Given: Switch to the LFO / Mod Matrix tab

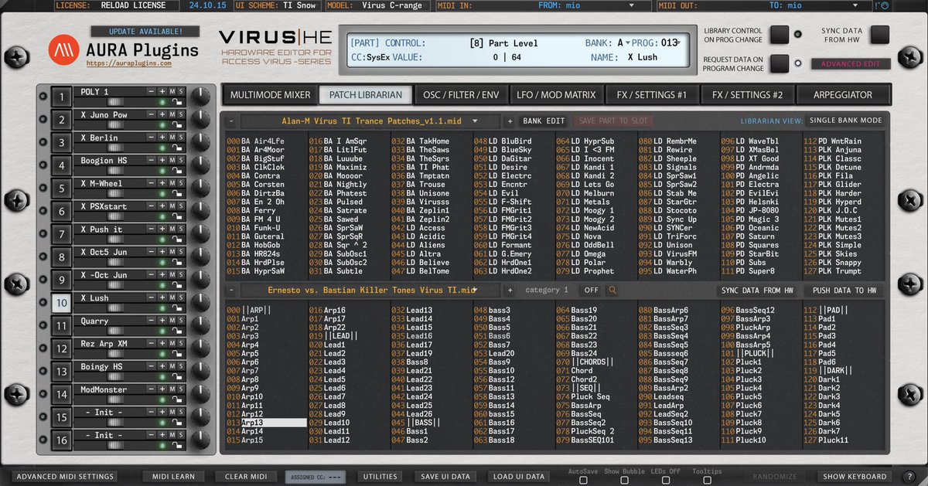Looking at the screenshot, I should pos(557,95).
